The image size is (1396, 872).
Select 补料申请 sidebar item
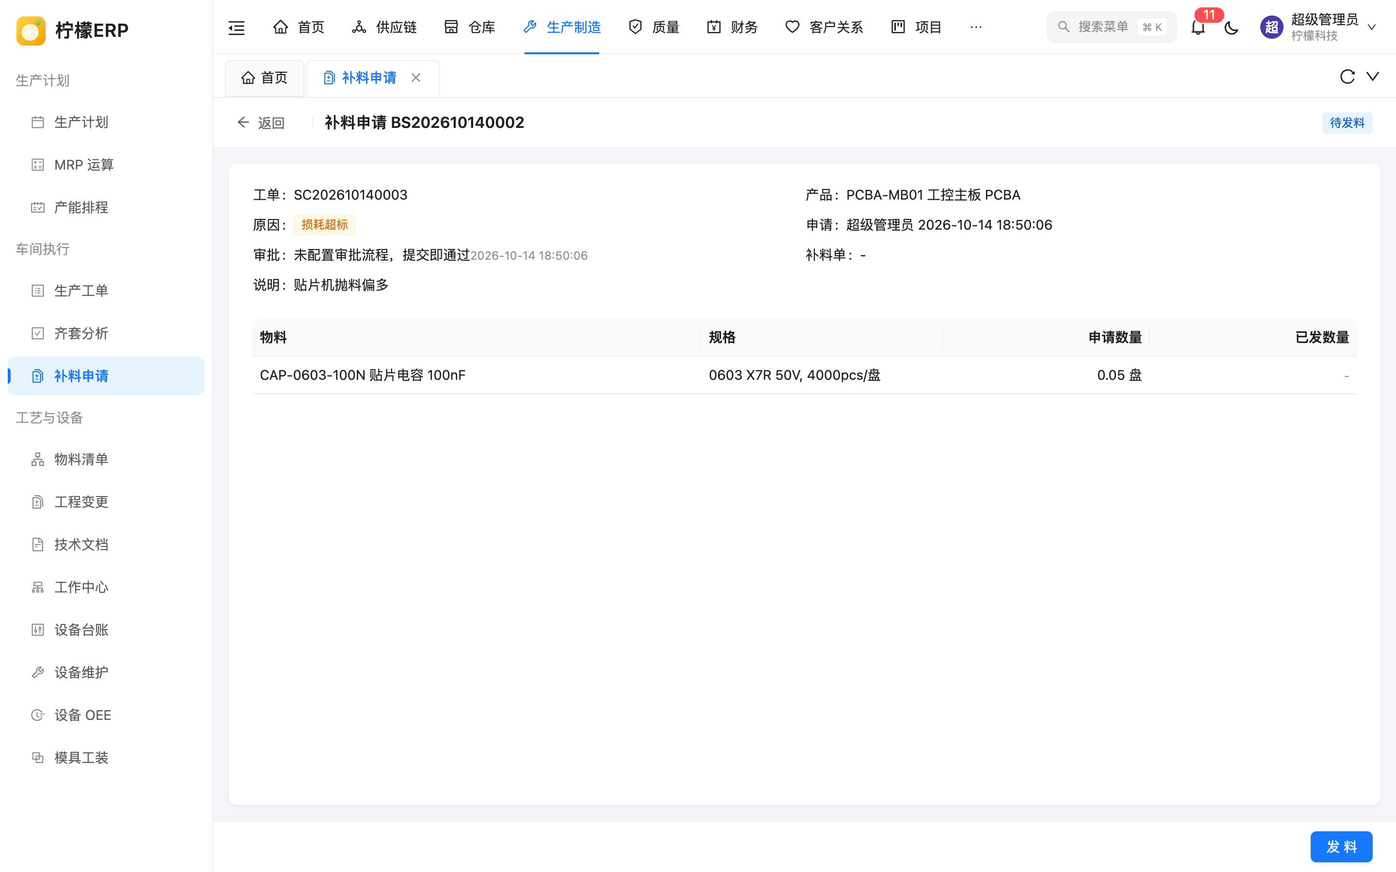tap(106, 376)
